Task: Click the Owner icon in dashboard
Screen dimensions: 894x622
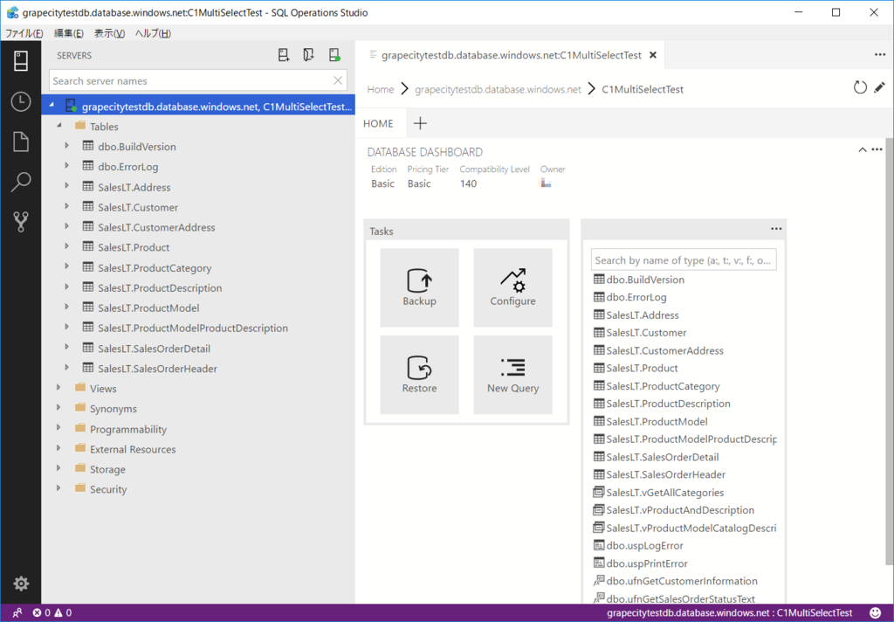Action: tap(546, 183)
